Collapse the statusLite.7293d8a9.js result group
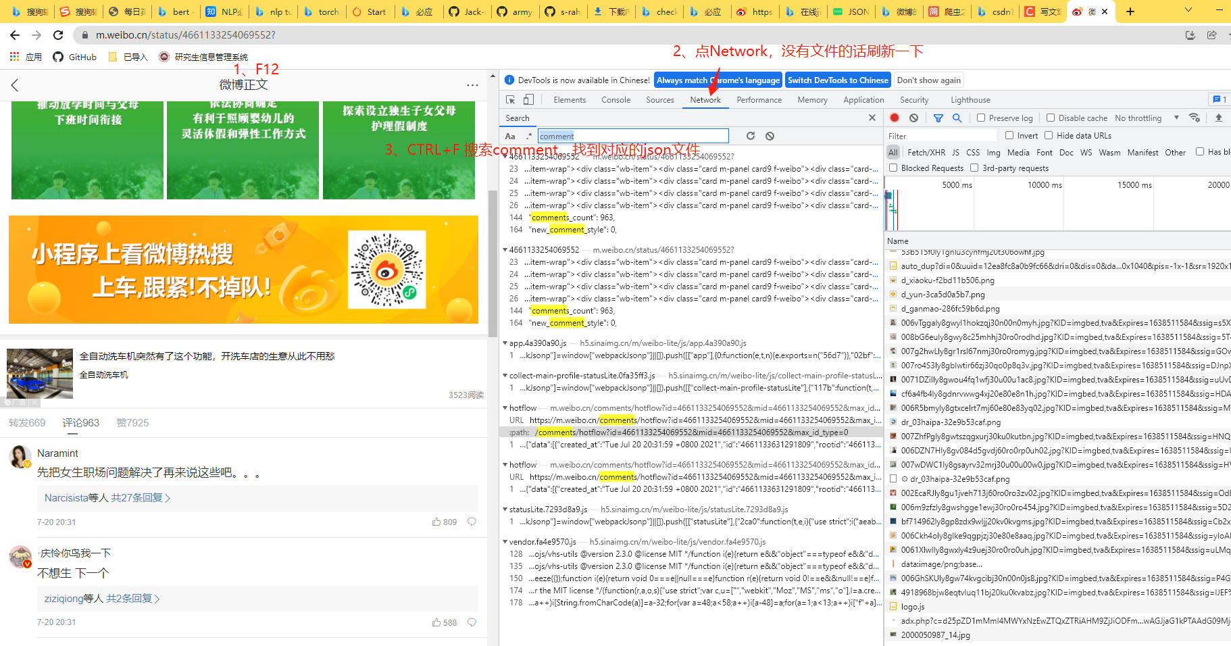Image resolution: width=1231 pixels, height=646 pixels. coord(505,510)
